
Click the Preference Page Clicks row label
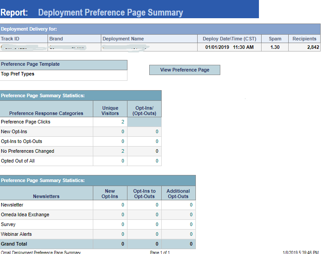26,122
